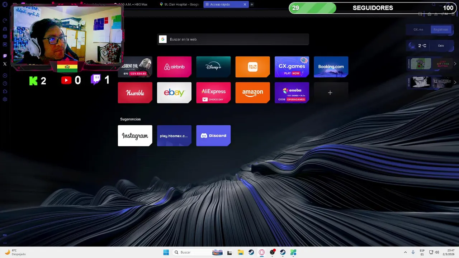
Task: Open Easy Setup sliders icon in toolbar
Action: point(454,14)
